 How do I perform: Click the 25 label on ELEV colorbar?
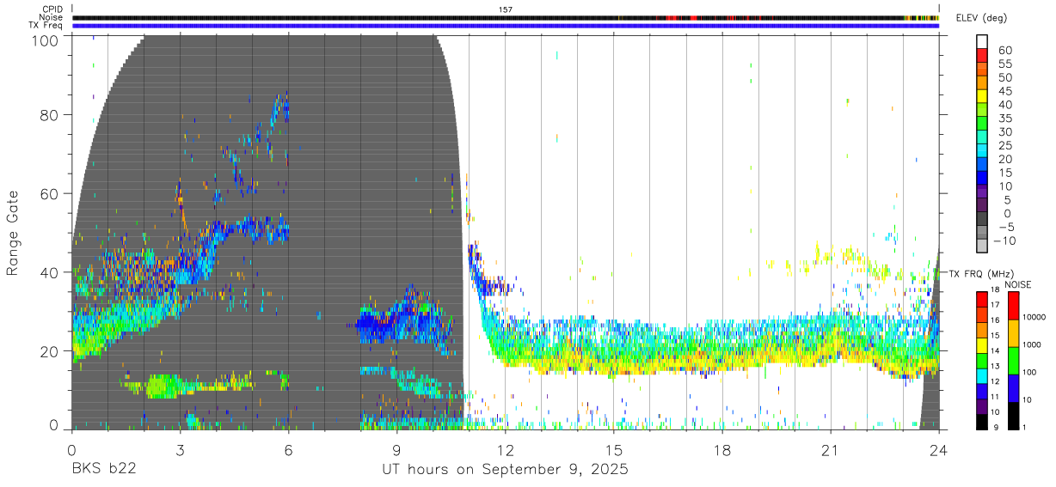pyautogui.click(x=1006, y=146)
